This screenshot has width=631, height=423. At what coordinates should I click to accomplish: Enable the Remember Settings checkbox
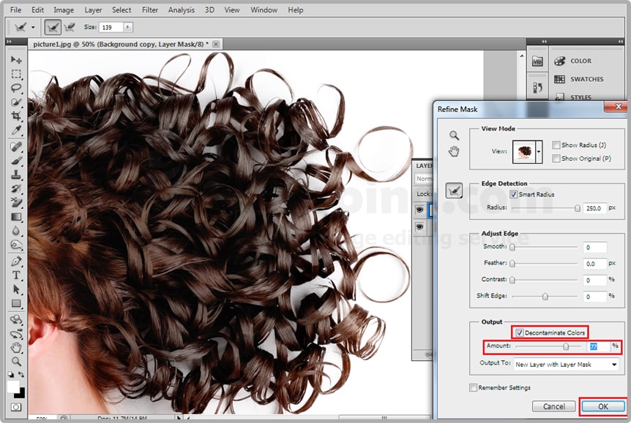tap(474, 387)
